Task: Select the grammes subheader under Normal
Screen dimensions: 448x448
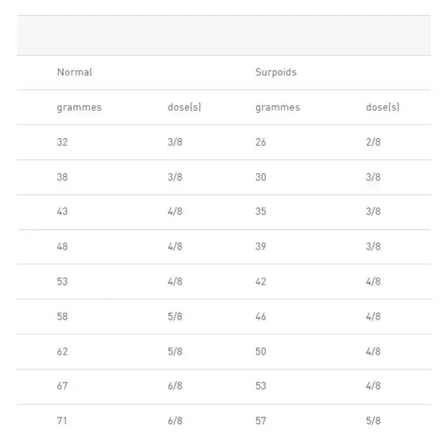Action: pos(79,108)
